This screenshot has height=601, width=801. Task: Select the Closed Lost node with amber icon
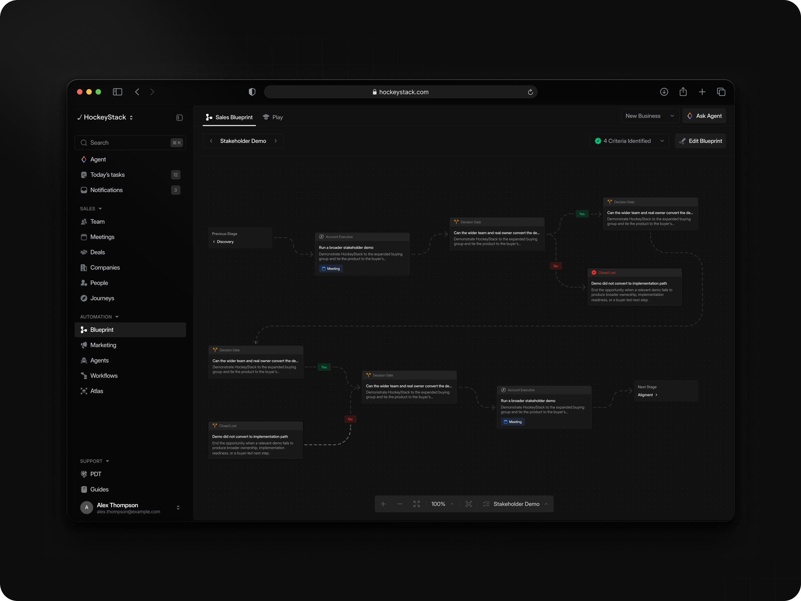tap(255, 440)
